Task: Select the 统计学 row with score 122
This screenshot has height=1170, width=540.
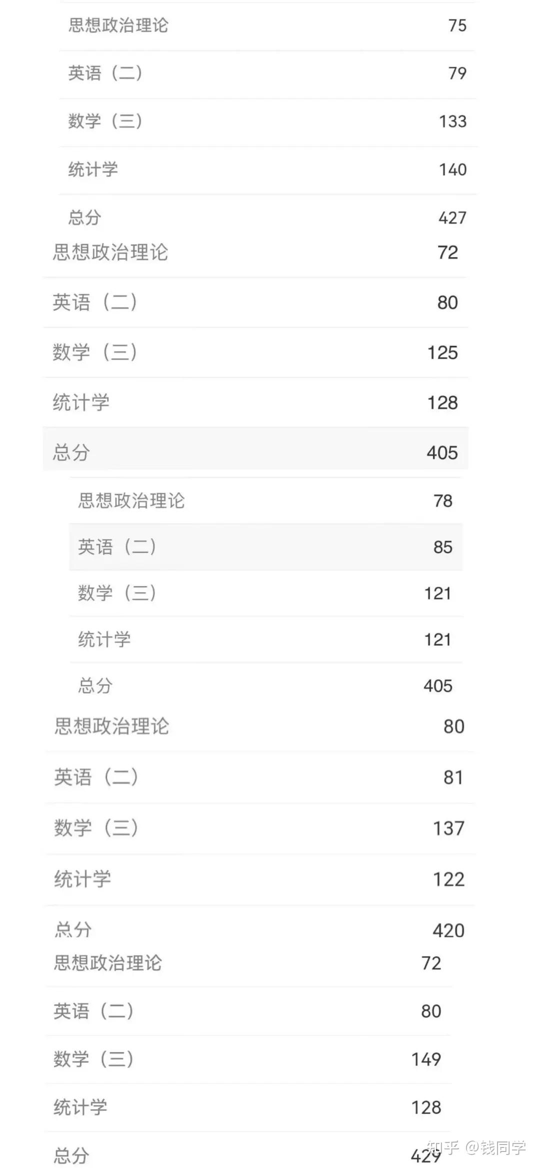Action: point(259,879)
